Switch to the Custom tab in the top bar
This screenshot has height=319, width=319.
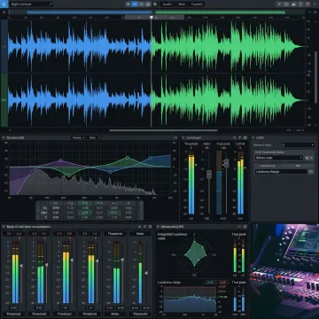pos(197,4)
